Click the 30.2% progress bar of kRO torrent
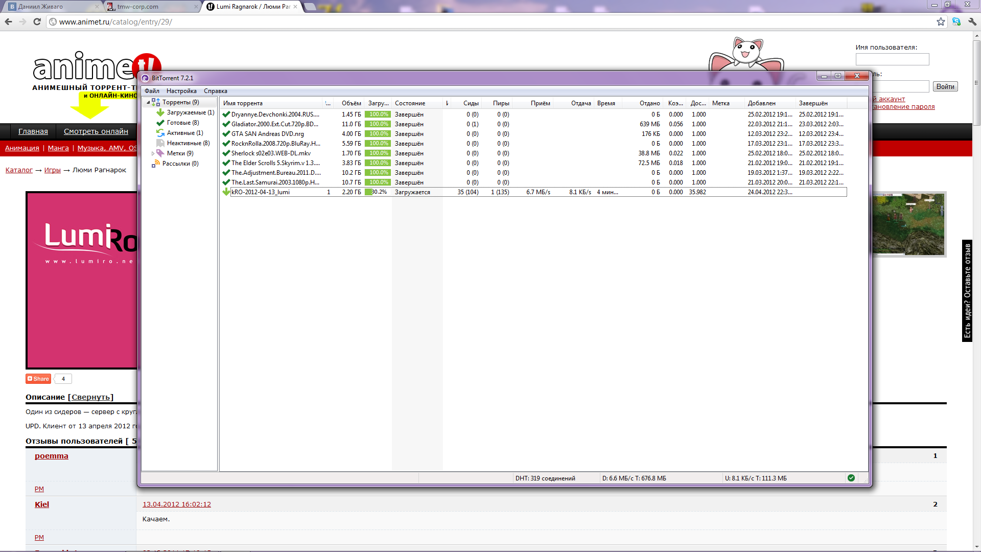The width and height of the screenshot is (981, 552). coord(378,192)
